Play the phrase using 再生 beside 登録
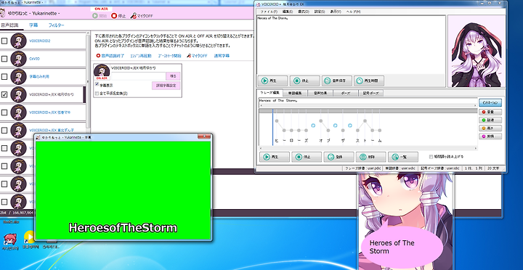 274,157
